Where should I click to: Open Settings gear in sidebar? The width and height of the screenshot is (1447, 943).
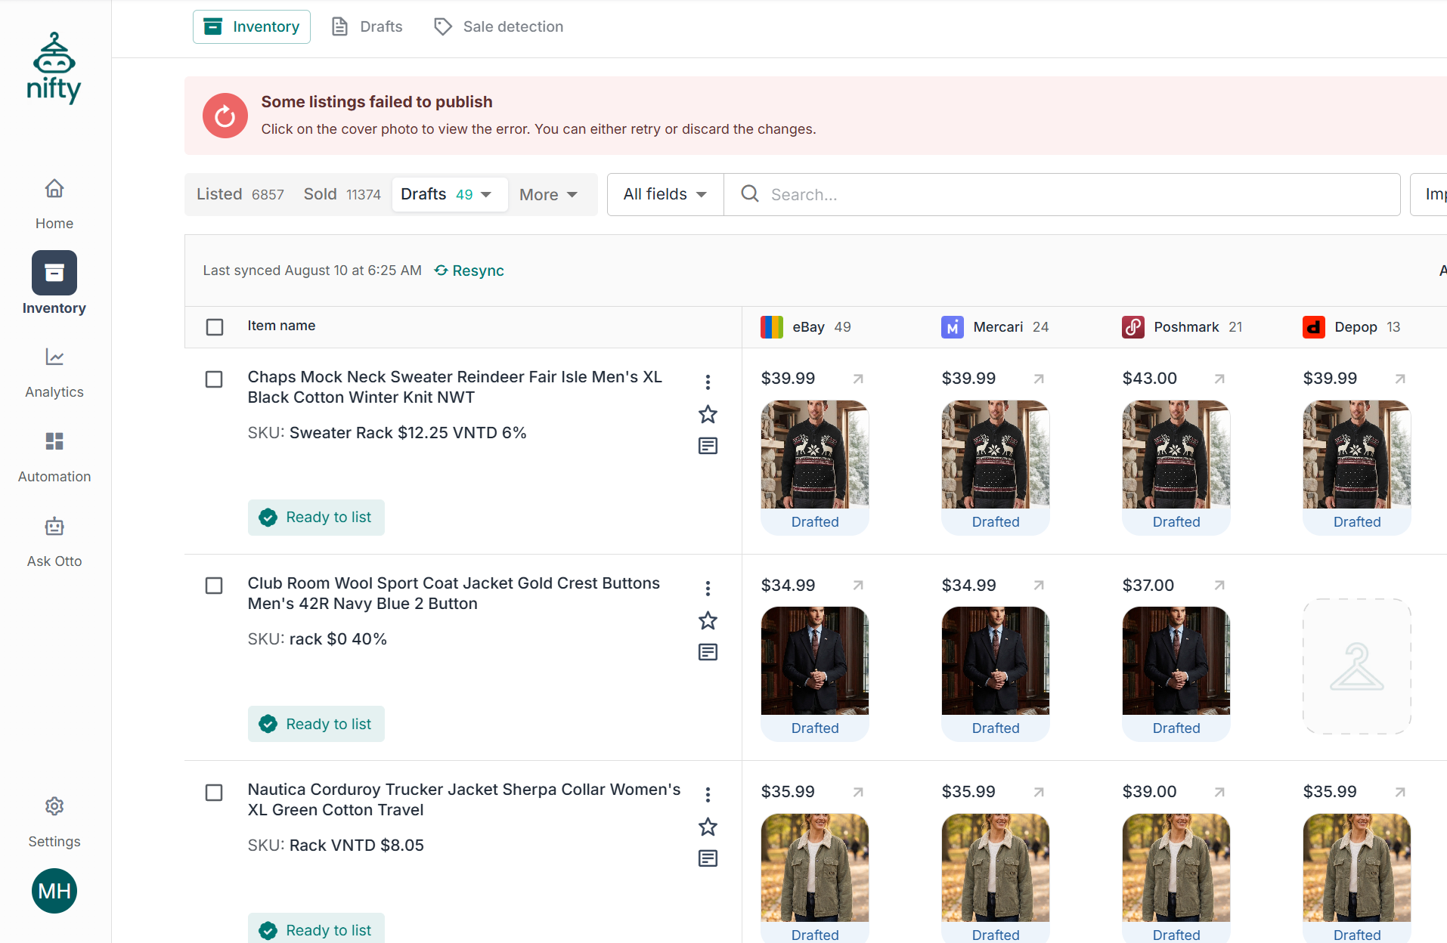tap(54, 821)
